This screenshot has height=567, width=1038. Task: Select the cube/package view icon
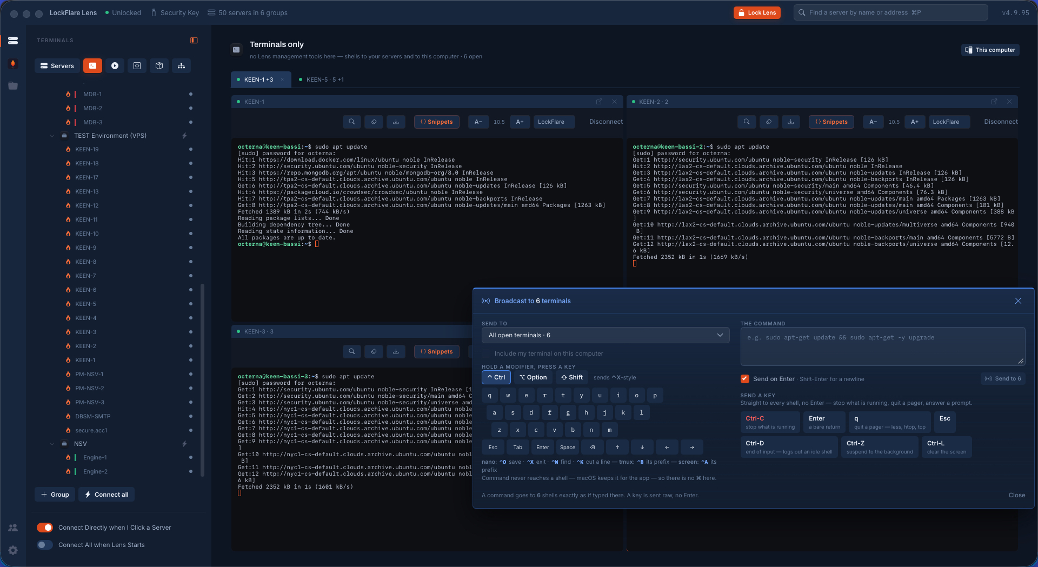pyautogui.click(x=159, y=66)
